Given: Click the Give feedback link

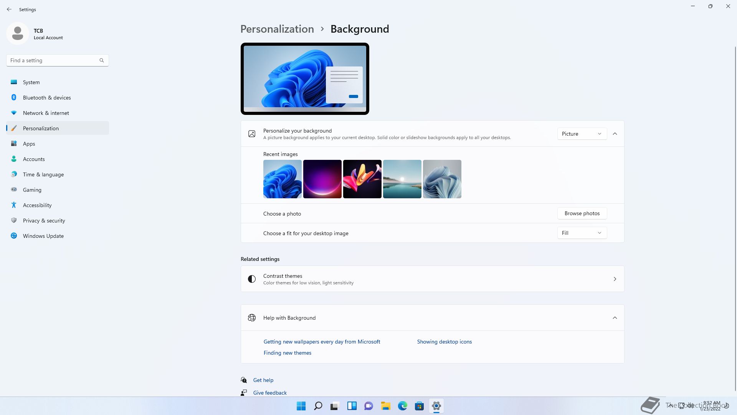Looking at the screenshot, I should (270, 393).
